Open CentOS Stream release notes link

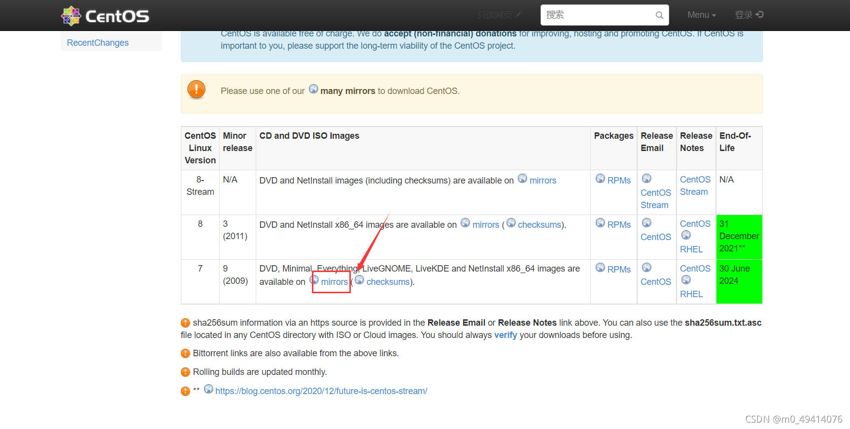(x=695, y=185)
